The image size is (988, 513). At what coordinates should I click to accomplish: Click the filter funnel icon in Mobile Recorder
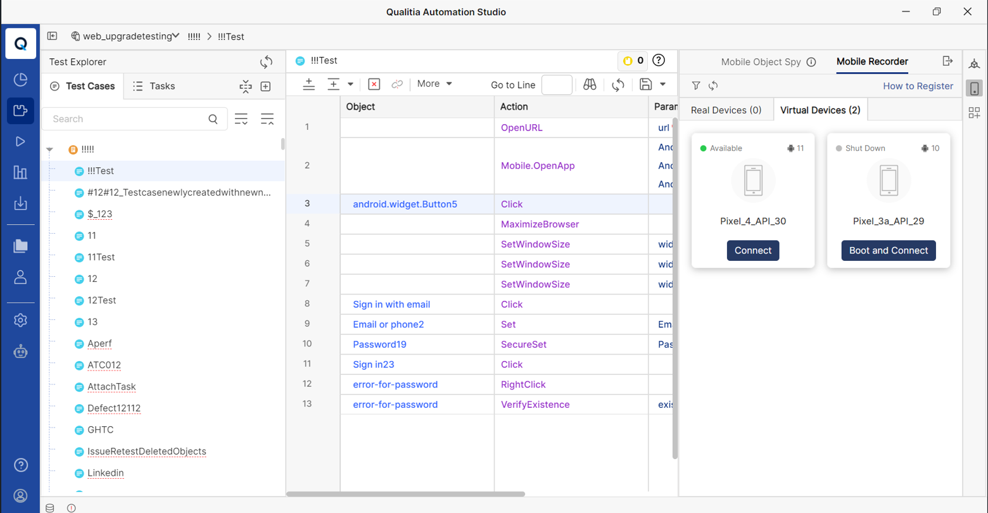695,85
